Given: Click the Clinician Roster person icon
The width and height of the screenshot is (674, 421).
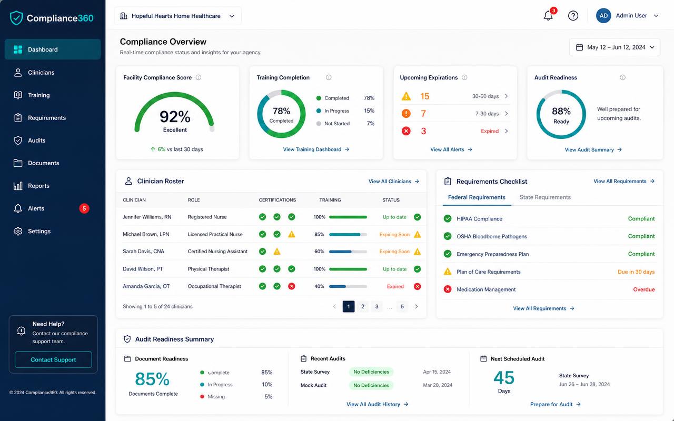Looking at the screenshot, I should 128,181.
